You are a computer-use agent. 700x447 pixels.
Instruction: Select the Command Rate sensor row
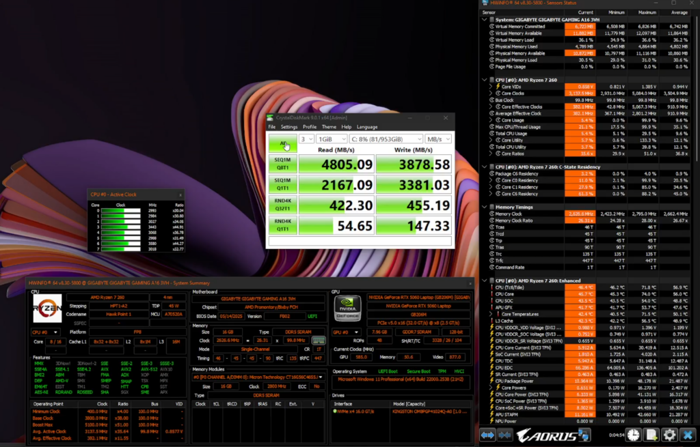589,268
